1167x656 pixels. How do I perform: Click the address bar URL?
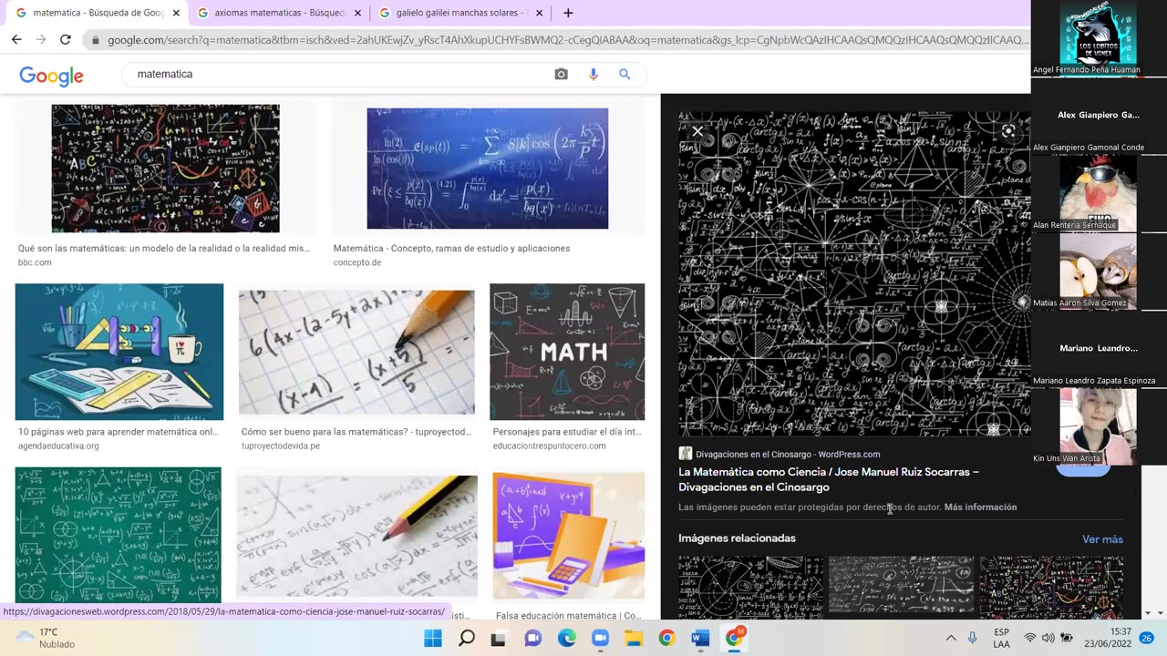(567, 40)
